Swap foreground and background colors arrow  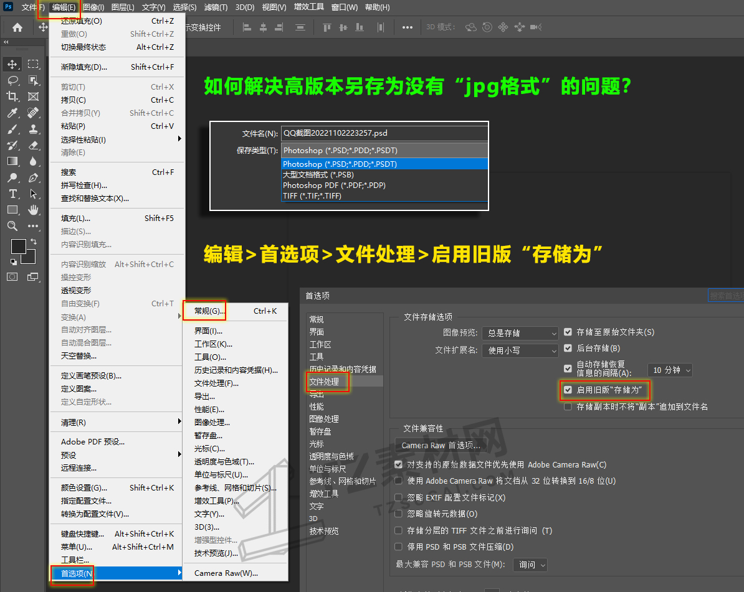coord(34,242)
